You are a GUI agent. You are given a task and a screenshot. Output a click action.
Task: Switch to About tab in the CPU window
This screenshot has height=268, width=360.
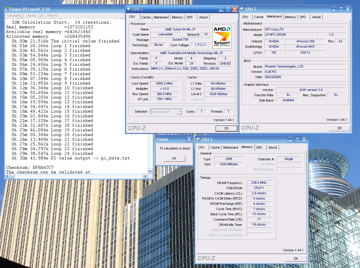pyautogui.click(x=203, y=17)
